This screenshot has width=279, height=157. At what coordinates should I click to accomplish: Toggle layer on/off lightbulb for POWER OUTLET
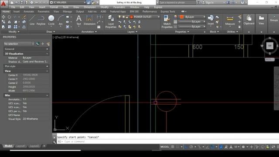(119, 17)
